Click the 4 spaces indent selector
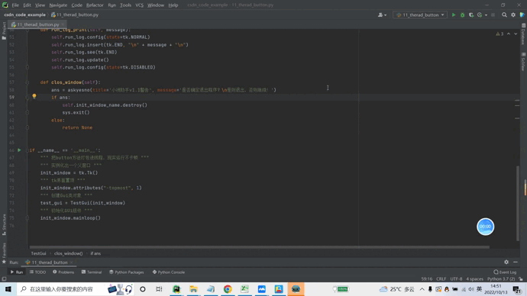The height and width of the screenshot is (296, 527). [x=474, y=279]
